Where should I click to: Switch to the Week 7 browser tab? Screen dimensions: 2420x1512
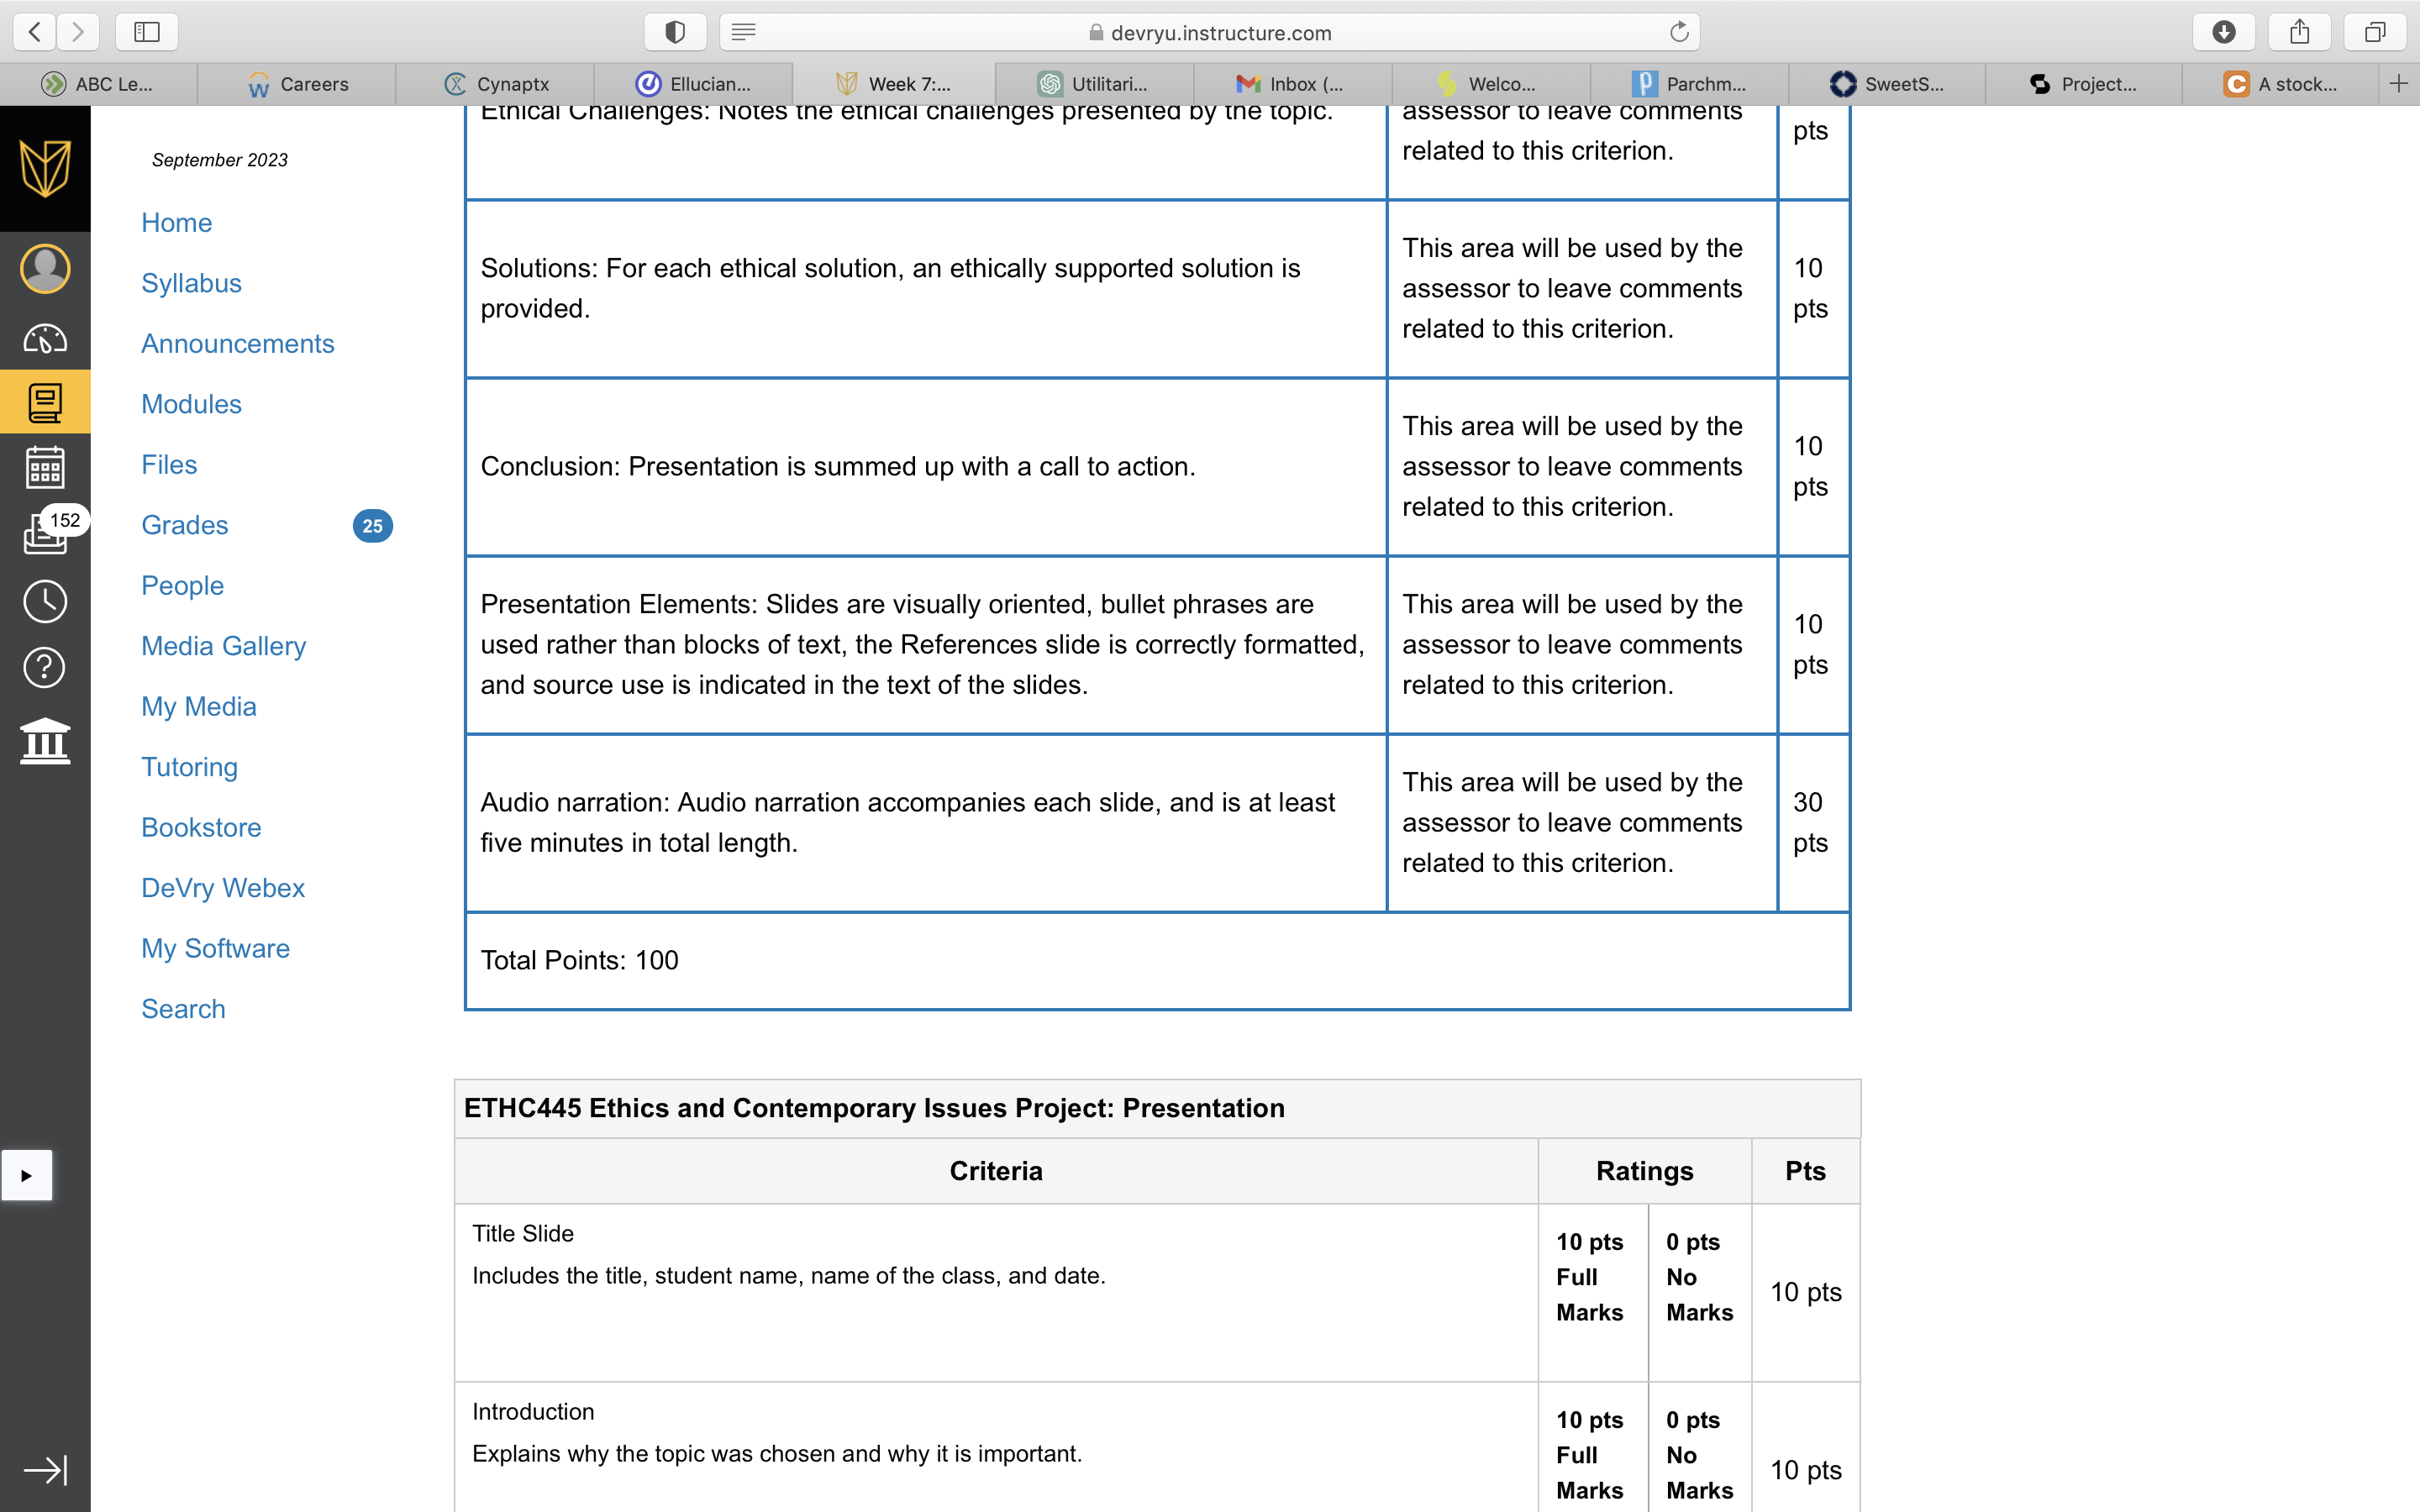tap(893, 84)
